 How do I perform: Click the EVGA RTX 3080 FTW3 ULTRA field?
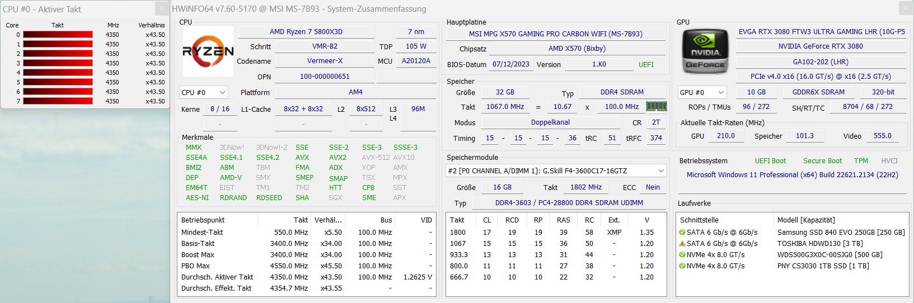821,32
